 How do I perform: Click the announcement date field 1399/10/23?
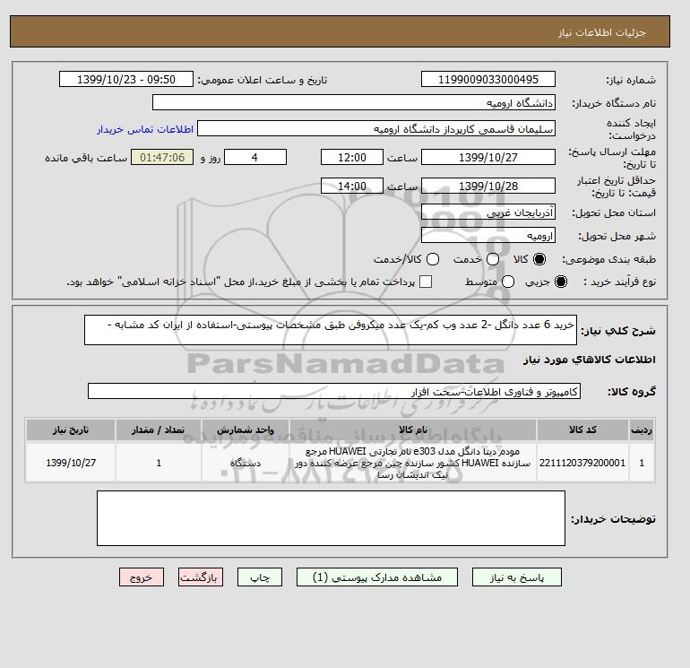[126, 79]
